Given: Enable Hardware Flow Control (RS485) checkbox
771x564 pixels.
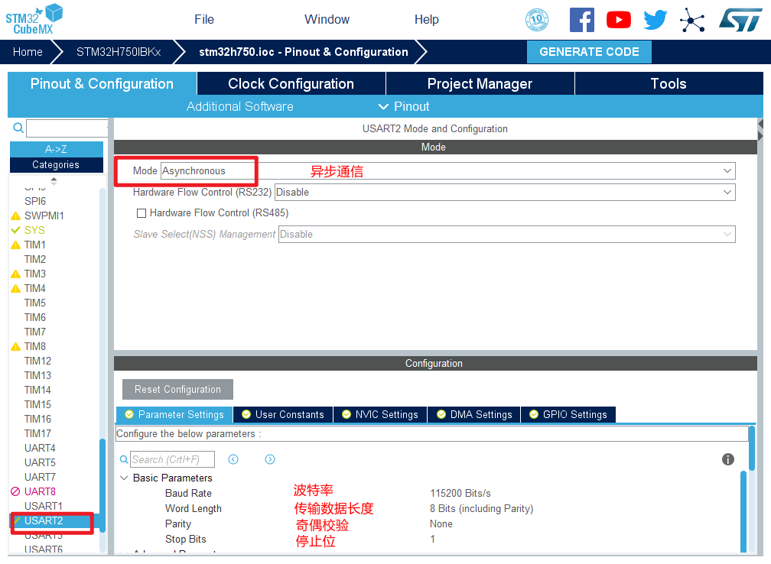Looking at the screenshot, I should pos(141,213).
